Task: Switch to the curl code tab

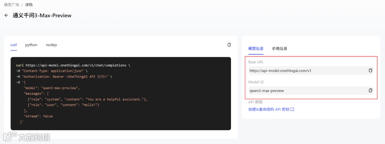Action: tap(14, 45)
